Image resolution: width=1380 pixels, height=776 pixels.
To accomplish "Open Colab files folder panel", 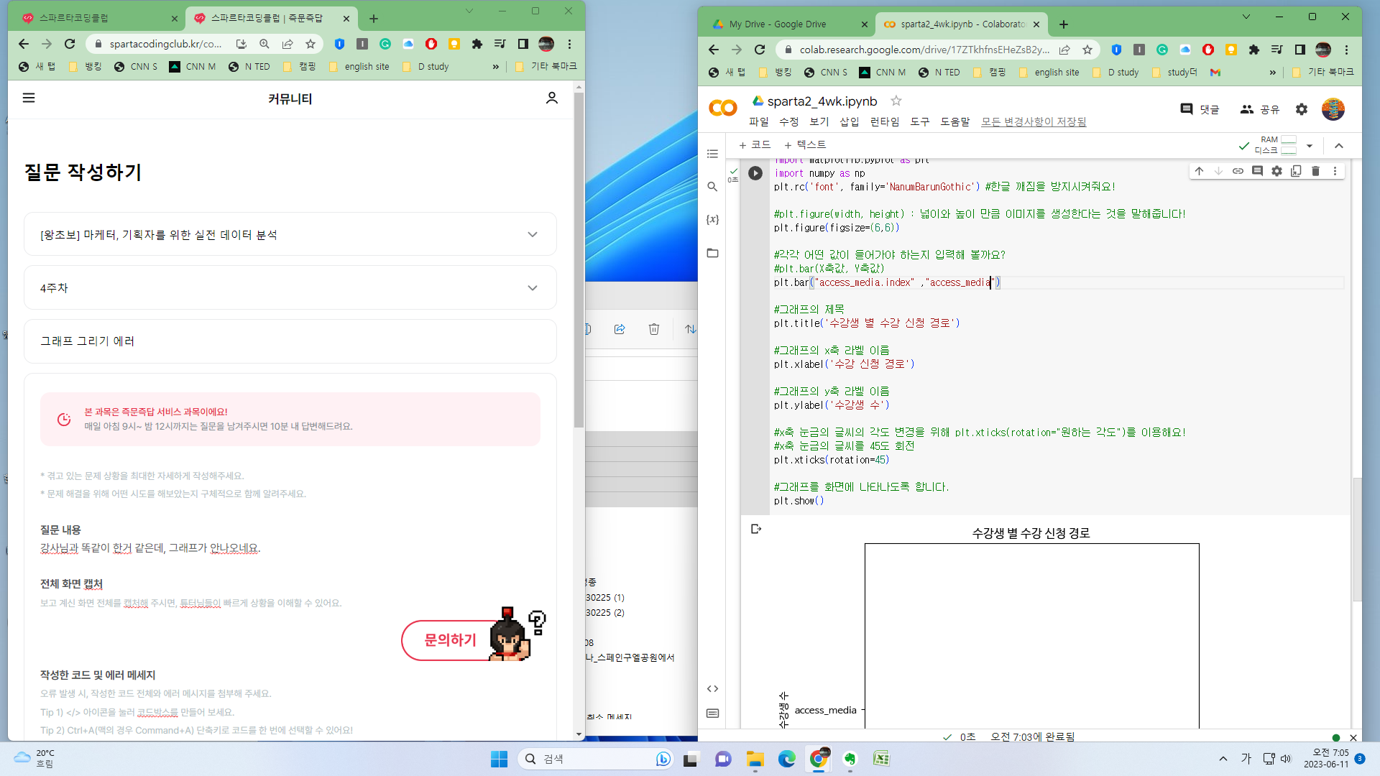I will coord(712,253).
